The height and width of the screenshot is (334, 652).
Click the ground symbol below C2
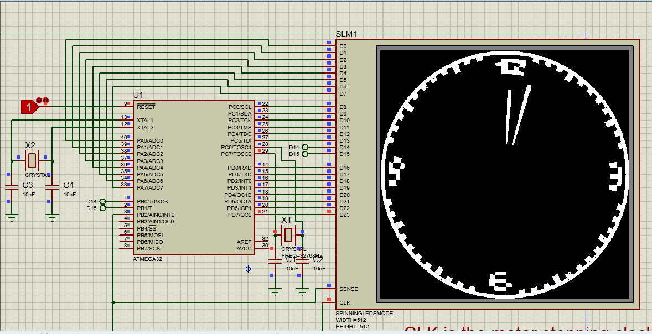point(302,291)
